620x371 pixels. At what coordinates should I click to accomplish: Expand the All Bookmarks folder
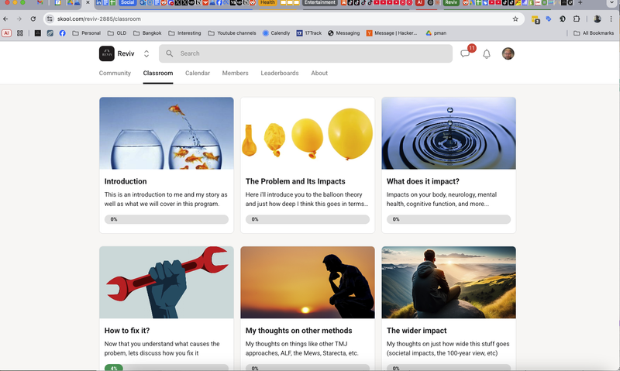coord(594,33)
